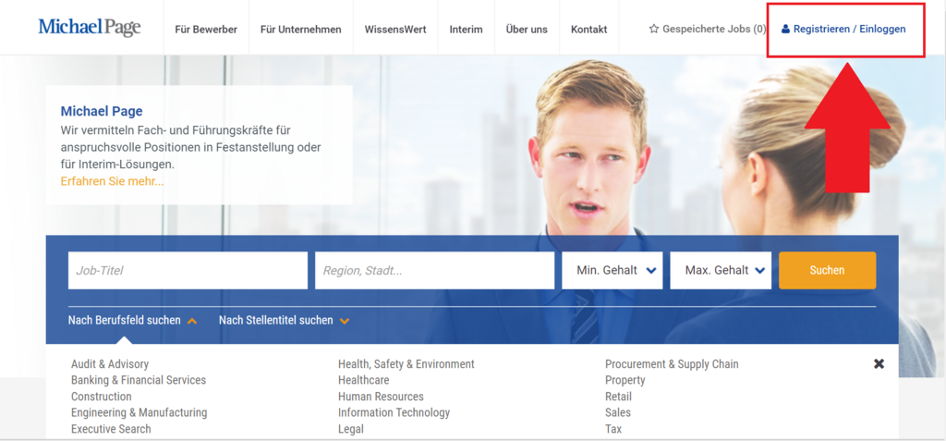The width and height of the screenshot is (946, 441).
Task: View Gespeicherte Jobs (0)
Action: click(714, 29)
